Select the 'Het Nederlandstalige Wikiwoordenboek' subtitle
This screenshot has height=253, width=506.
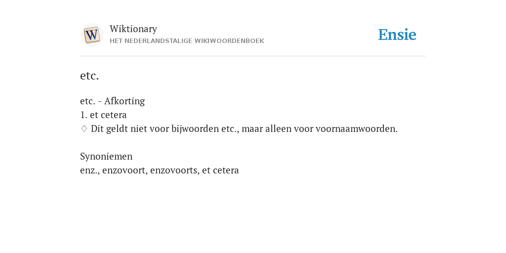pos(187,41)
